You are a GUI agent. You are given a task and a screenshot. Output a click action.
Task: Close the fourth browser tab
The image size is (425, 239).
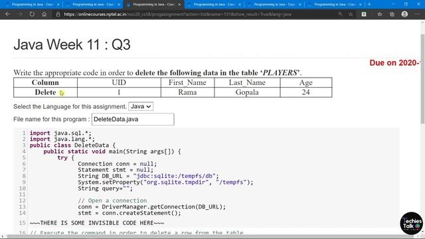pos(240,5)
